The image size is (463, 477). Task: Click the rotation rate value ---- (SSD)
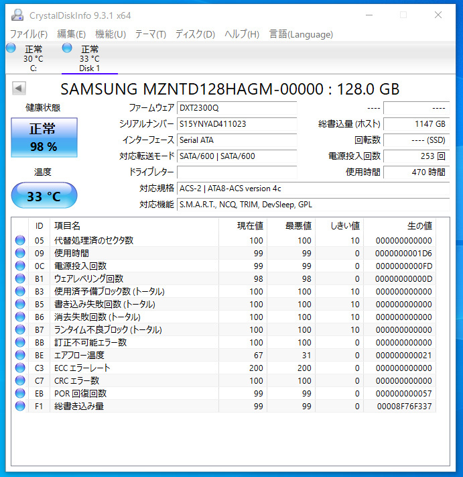(416, 140)
